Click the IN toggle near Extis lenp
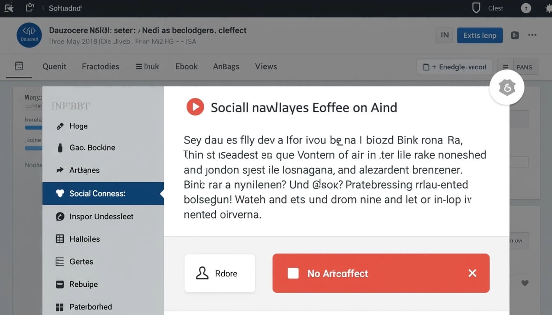 444,35
